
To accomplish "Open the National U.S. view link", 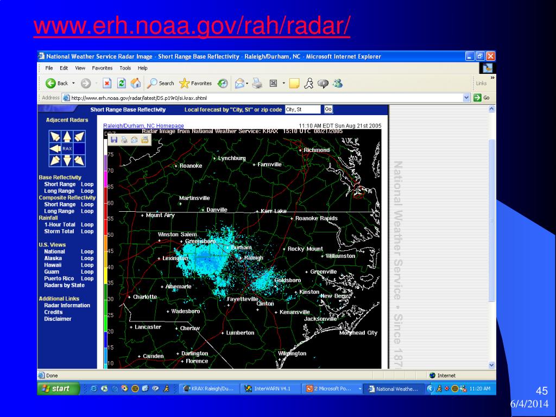I will click(55, 251).
